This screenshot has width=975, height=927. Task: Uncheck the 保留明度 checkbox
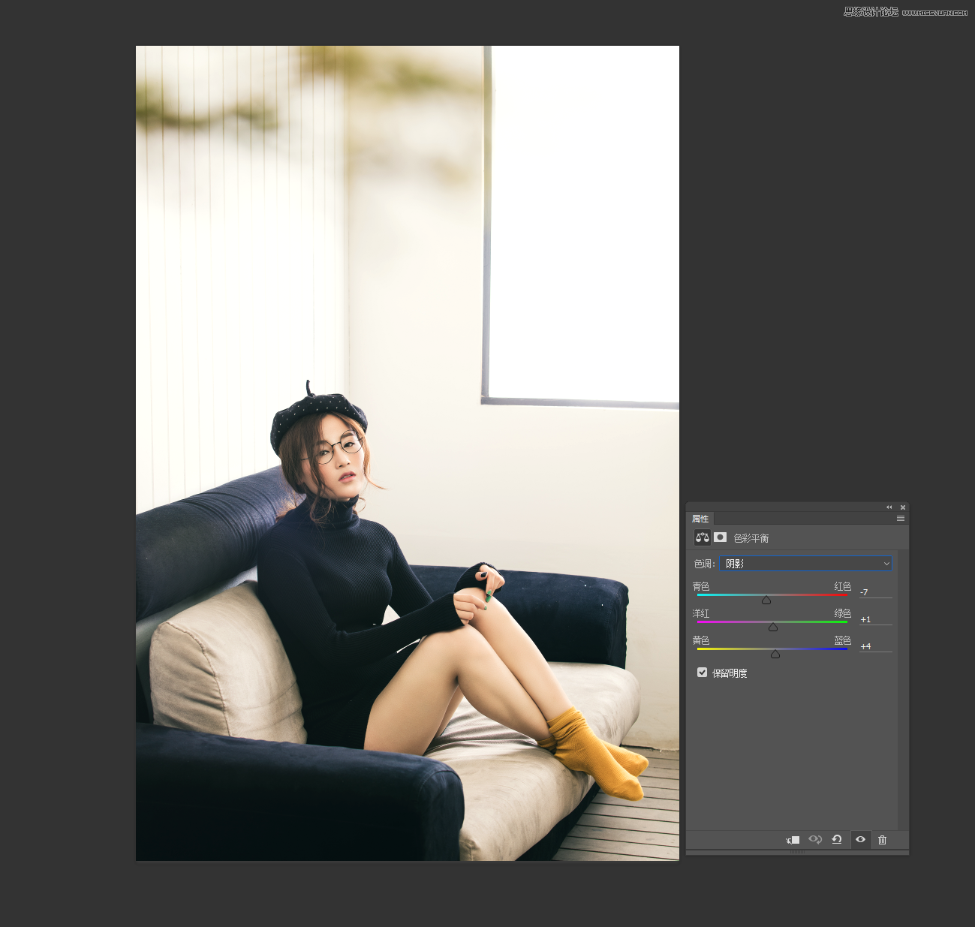703,673
